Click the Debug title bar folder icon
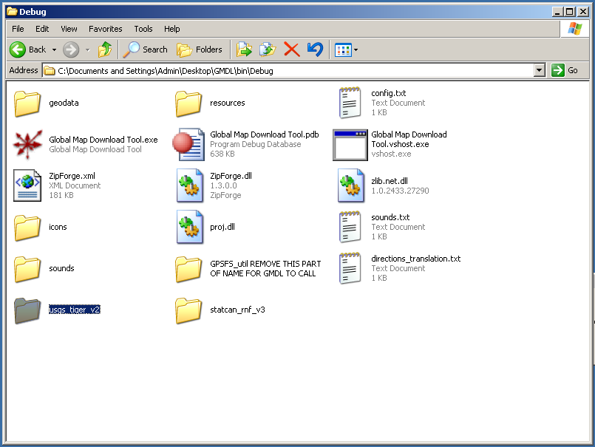 click(x=12, y=12)
